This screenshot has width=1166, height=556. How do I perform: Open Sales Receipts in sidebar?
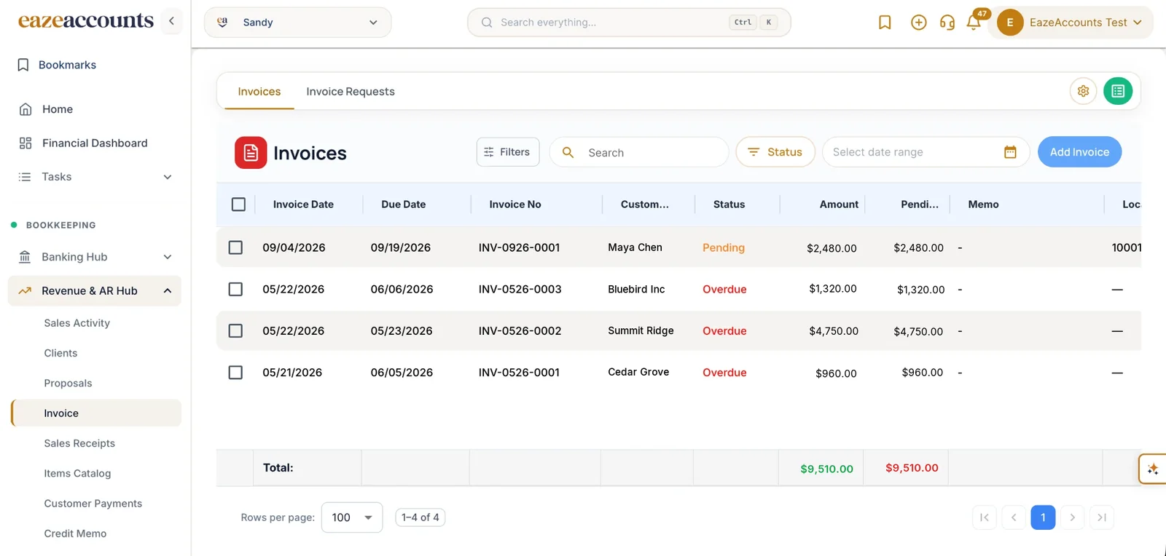click(x=79, y=443)
